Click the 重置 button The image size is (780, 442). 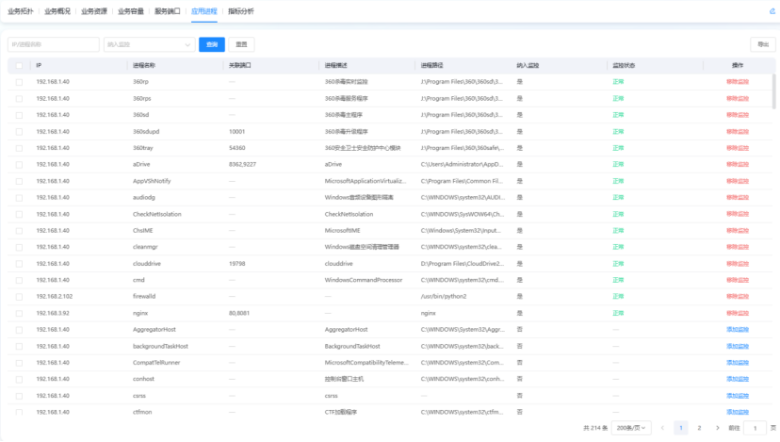(241, 44)
